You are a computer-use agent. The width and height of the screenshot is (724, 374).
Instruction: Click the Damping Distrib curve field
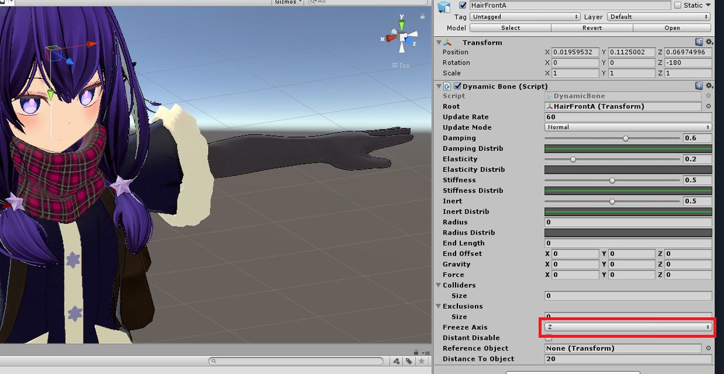click(628, 148)
